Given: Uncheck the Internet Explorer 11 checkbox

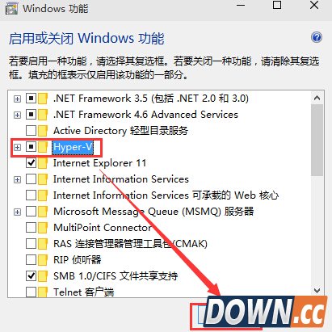Looking at the screenshot, I should [x=32, y=163].
